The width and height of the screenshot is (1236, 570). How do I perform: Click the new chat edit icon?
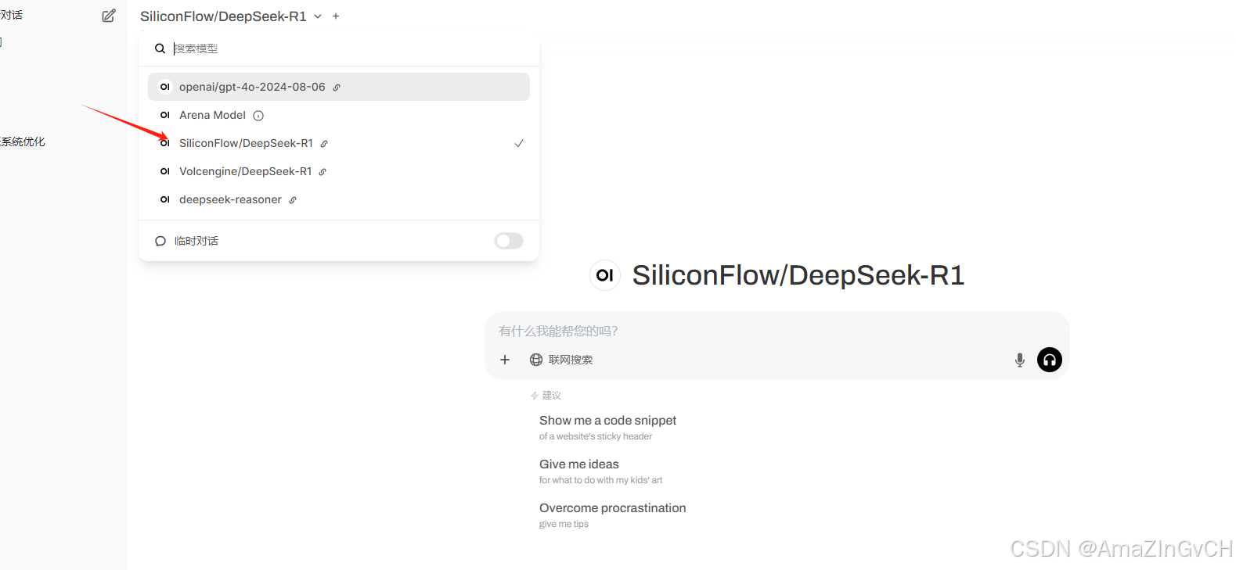(x=109, y=16)
